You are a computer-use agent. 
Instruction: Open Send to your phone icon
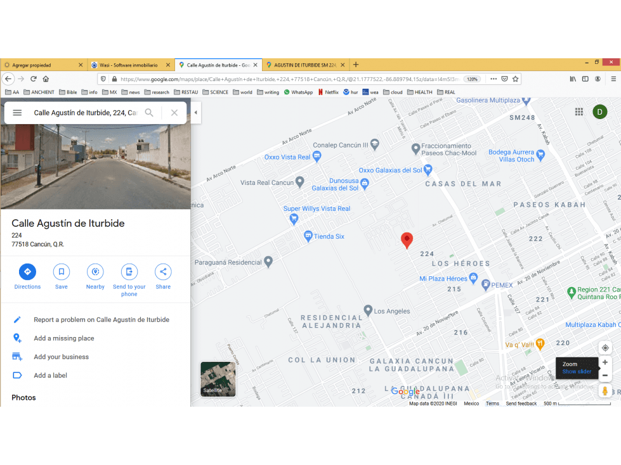click(129, 272)
